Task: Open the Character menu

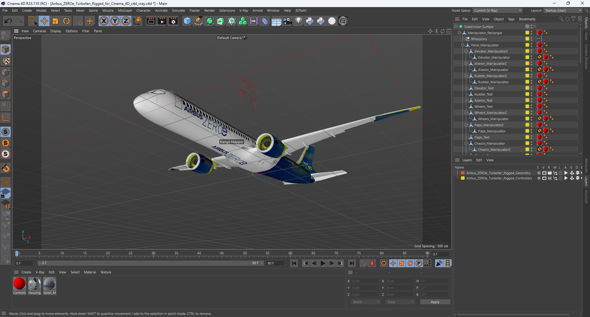Action: point(144,10)
